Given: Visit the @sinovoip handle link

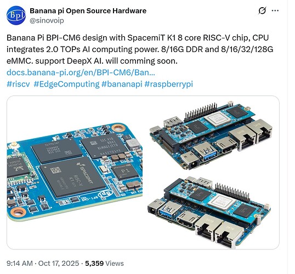Looking at the screenshot, I should (47, 20).
